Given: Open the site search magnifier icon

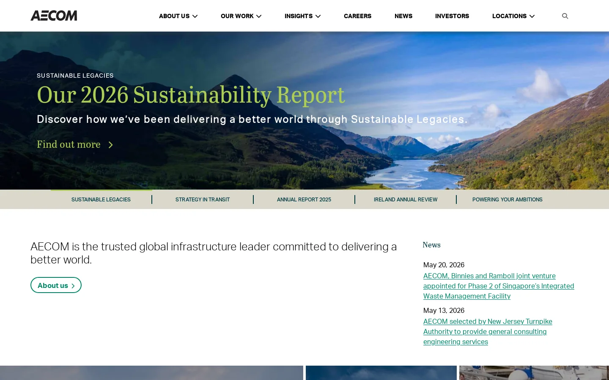Looking at the screenshot, I should point(565,16).
